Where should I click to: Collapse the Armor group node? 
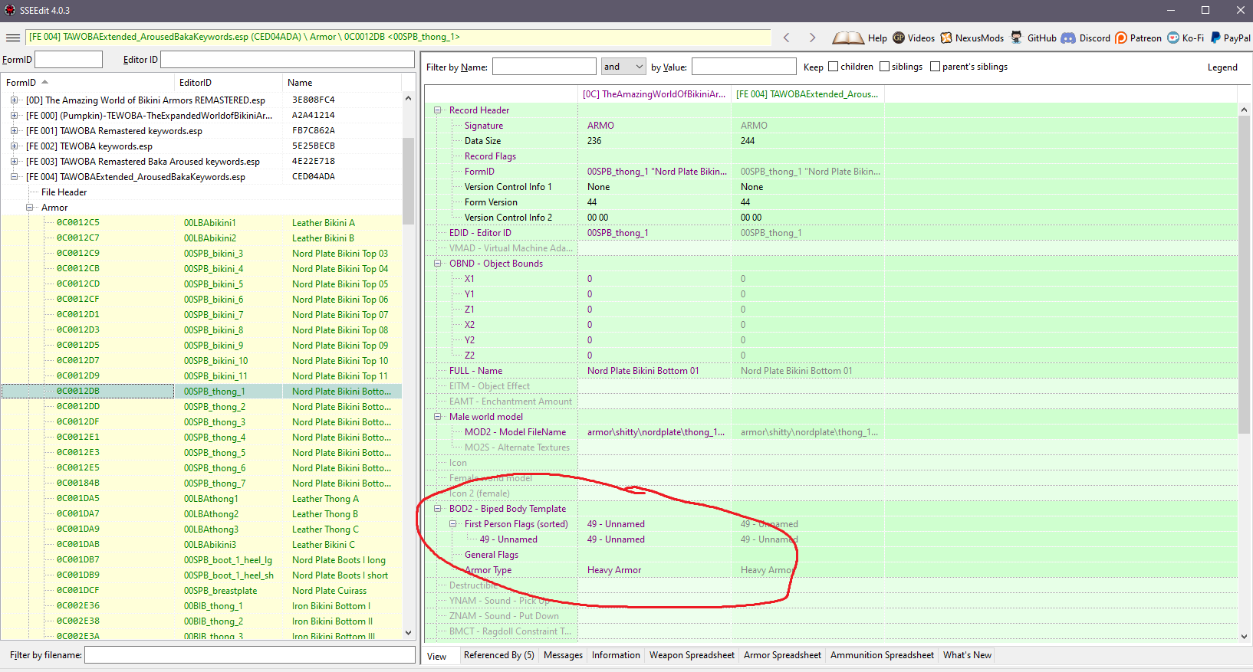coord(30,207)
